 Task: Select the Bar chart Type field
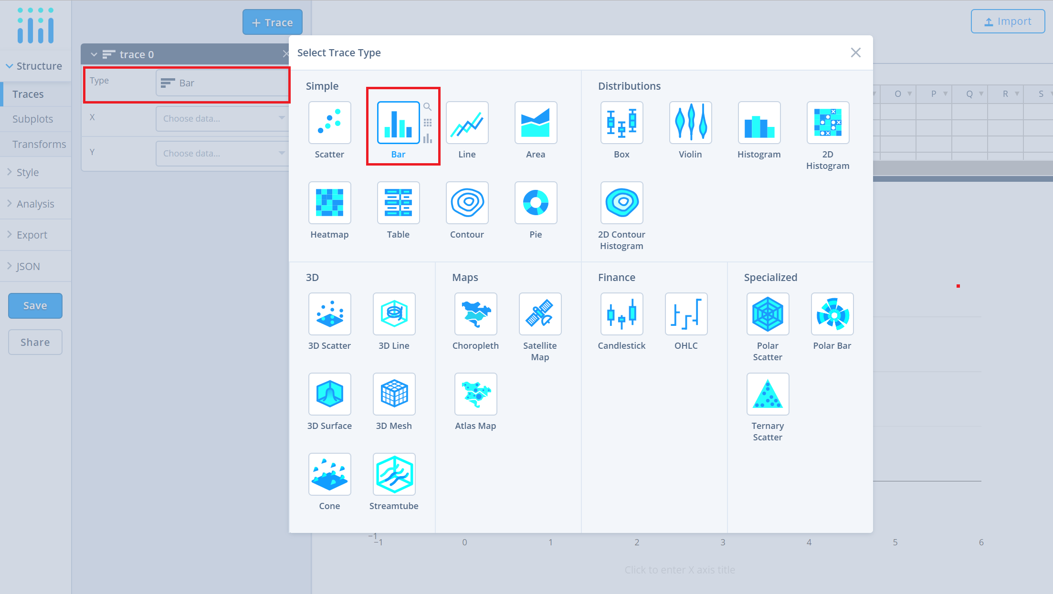221,83
